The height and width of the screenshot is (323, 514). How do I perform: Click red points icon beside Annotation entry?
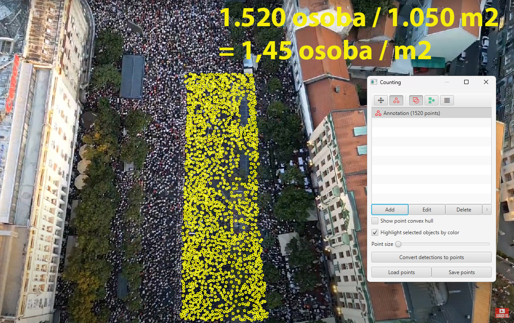(378, 113)
